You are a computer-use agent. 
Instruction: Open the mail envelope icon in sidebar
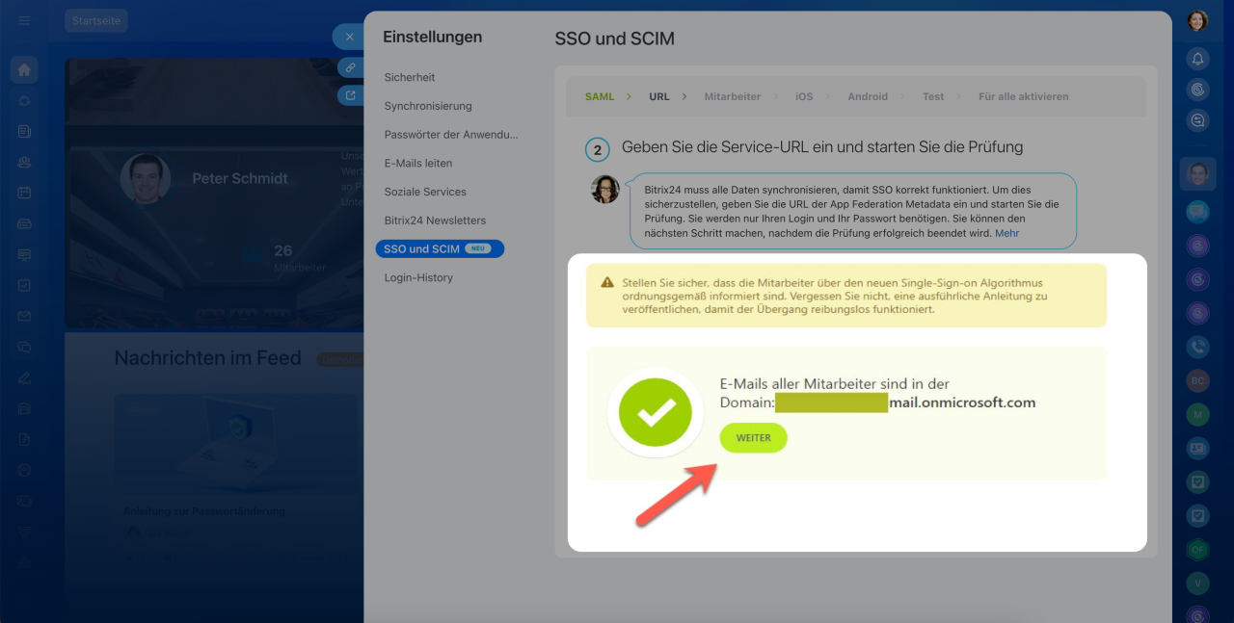[x=24, y=316]
